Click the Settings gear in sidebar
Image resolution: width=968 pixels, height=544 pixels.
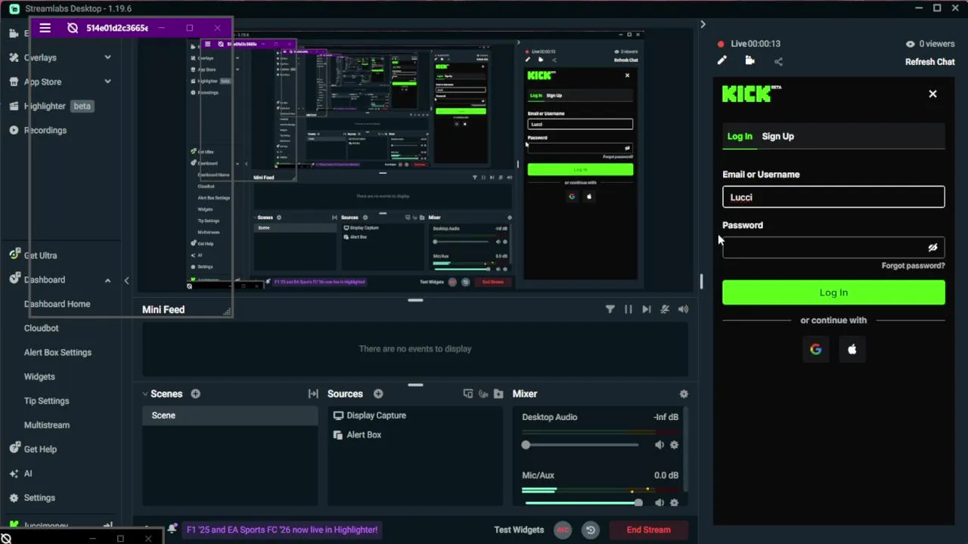[x=14, y=498]
